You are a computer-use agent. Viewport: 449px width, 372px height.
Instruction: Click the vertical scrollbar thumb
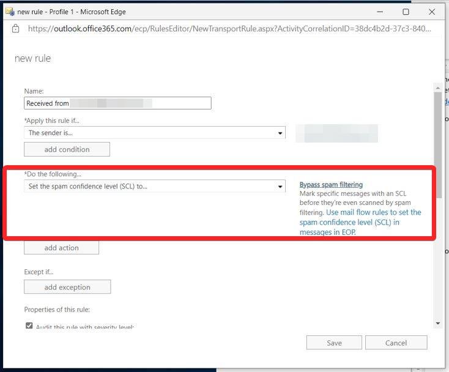[437, 146]
